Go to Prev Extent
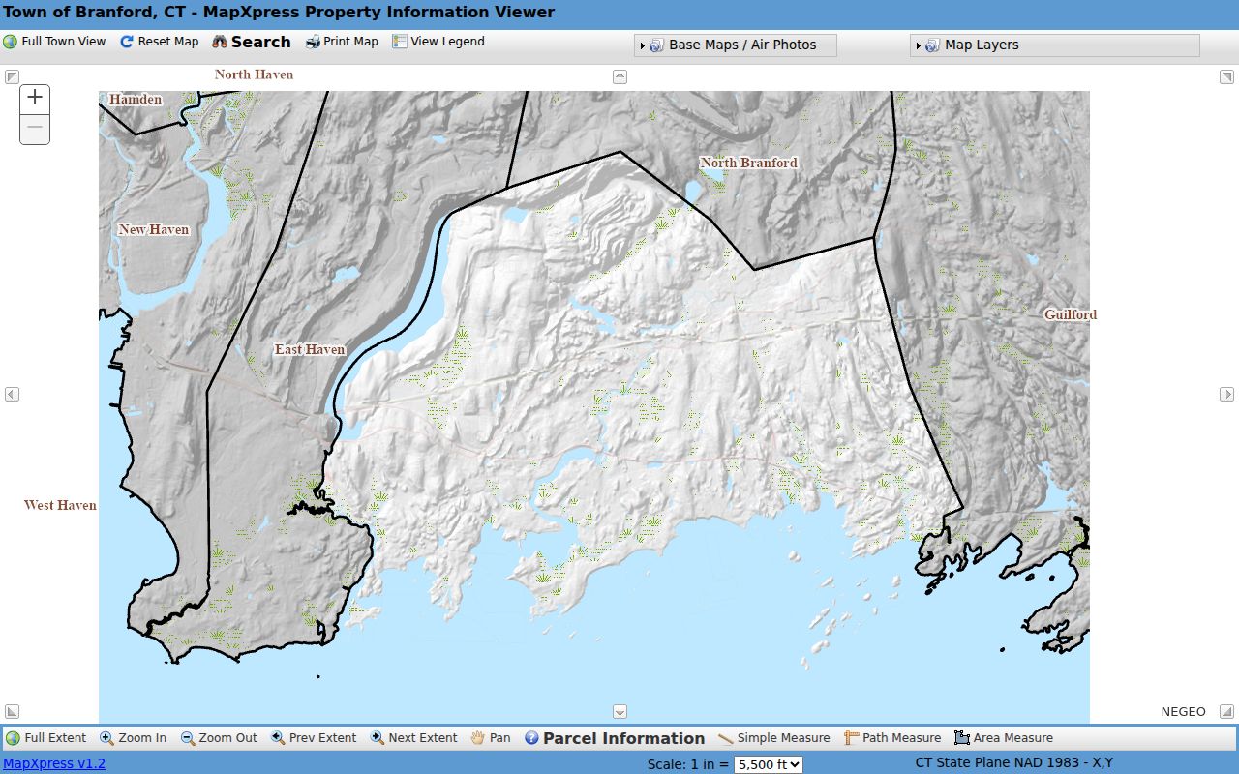The width and height of the screenshot is (1239, 774). pos(314,738)
